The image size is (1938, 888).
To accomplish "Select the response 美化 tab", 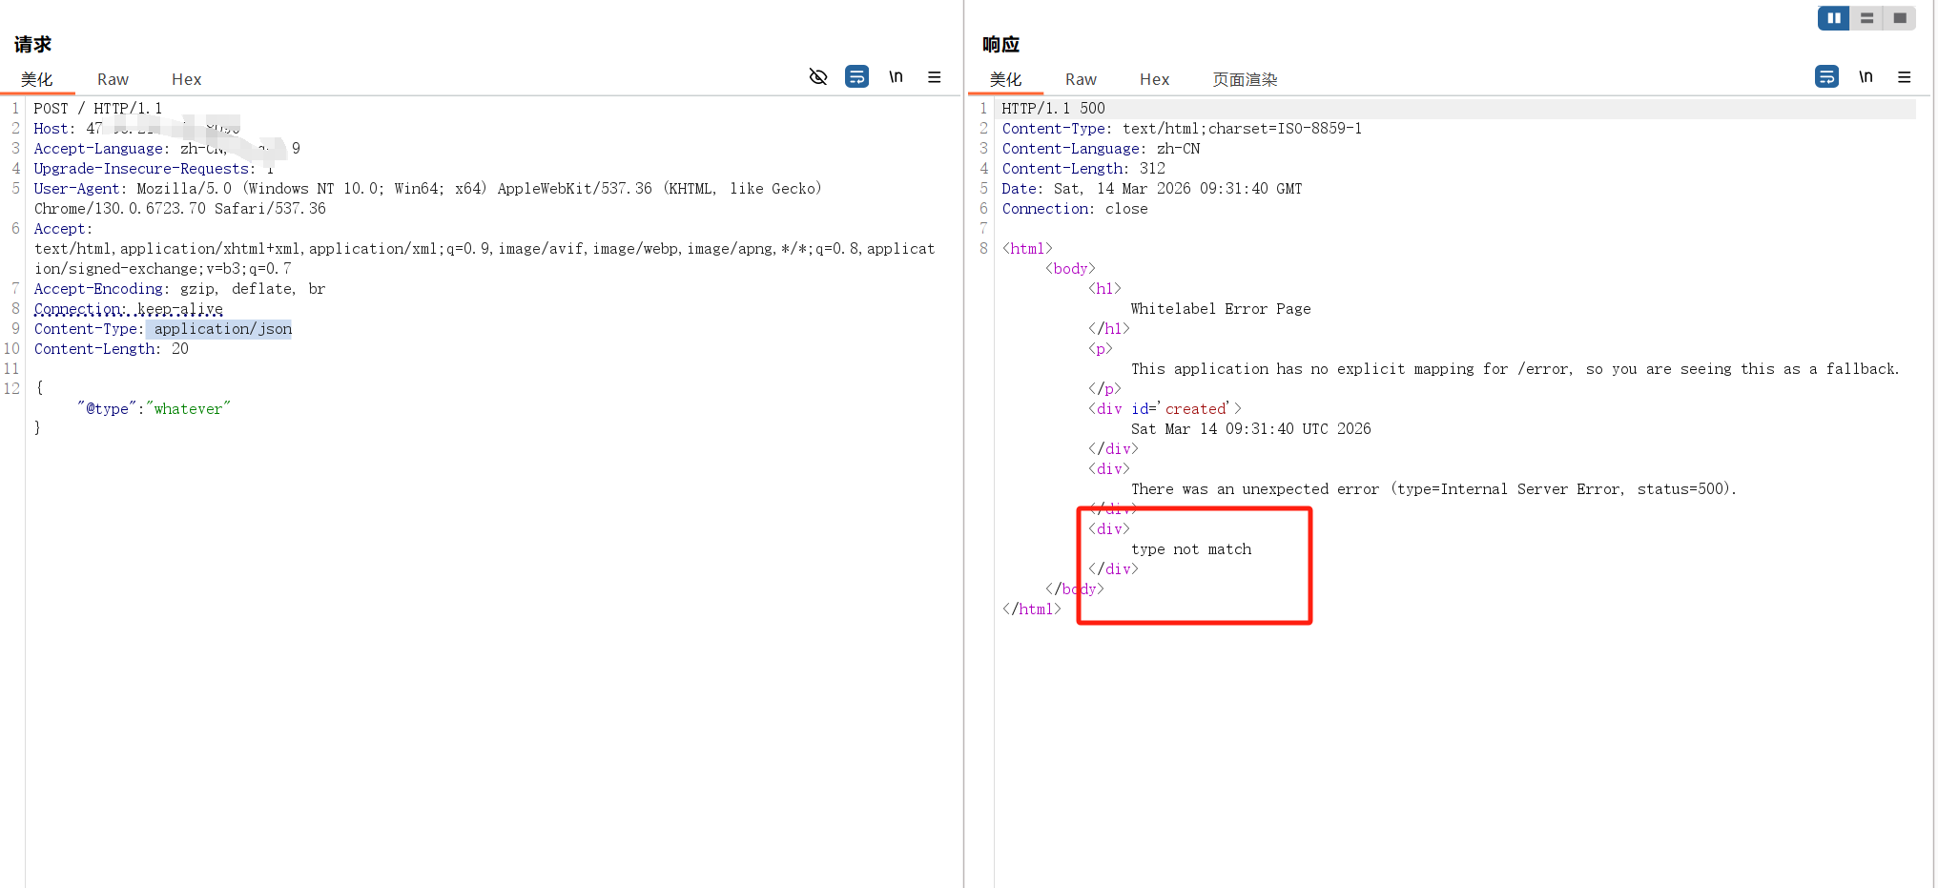I will point(1005,79).
